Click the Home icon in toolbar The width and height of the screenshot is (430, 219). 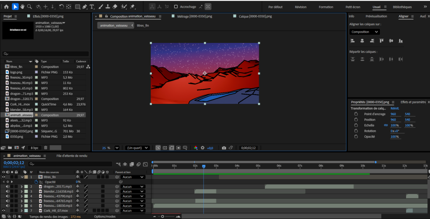6,7
